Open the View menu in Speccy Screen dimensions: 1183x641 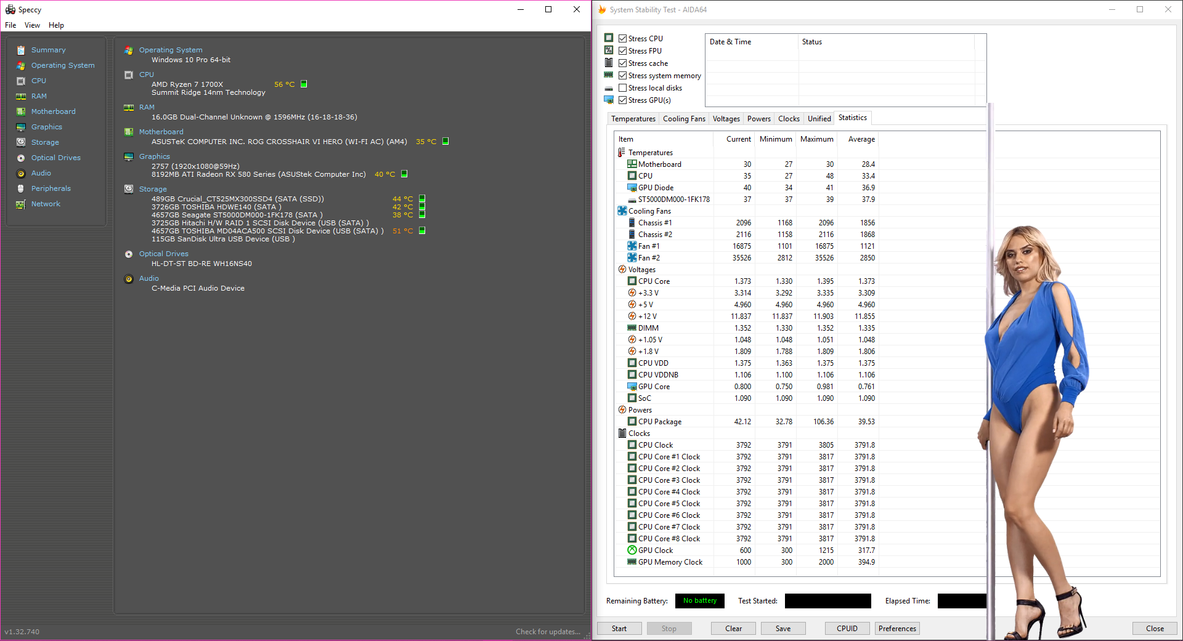(x=32, y=25)
